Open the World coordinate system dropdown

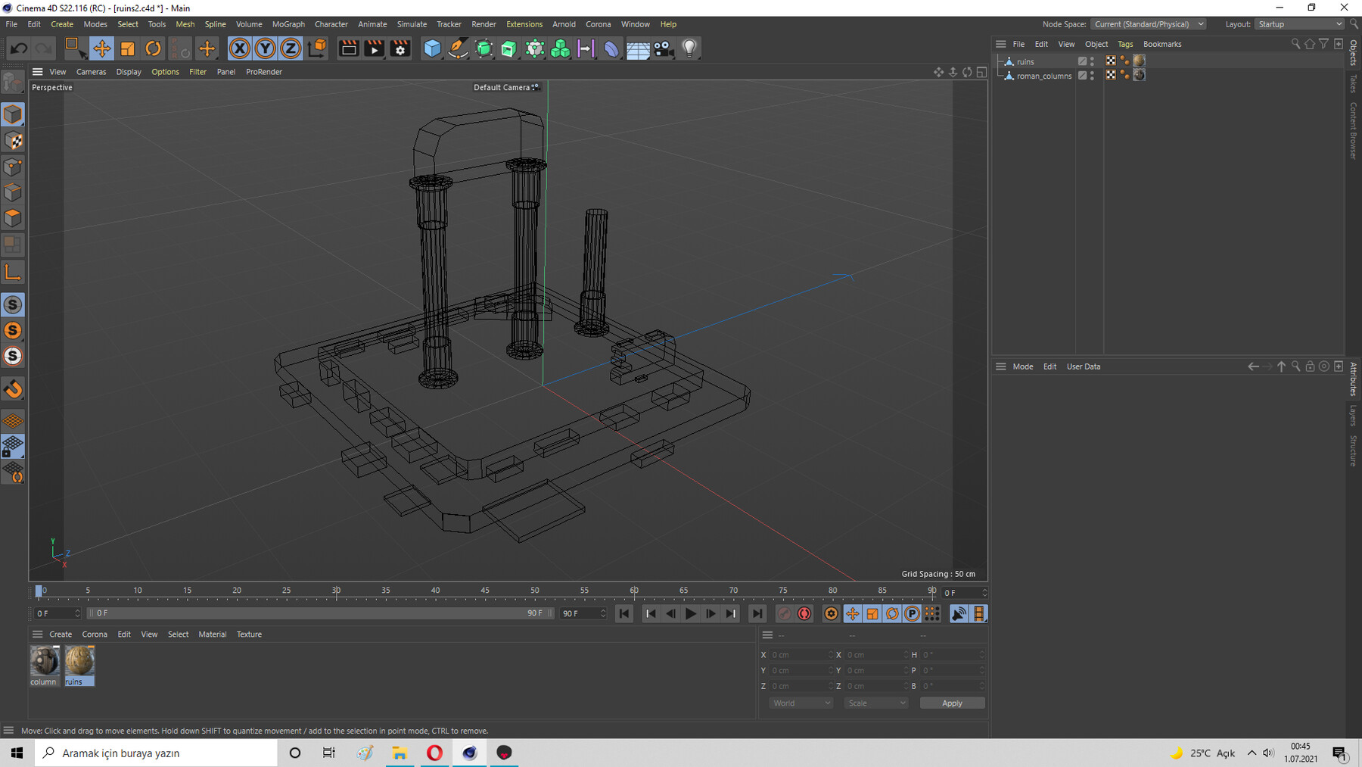click(x=801, y=703)
